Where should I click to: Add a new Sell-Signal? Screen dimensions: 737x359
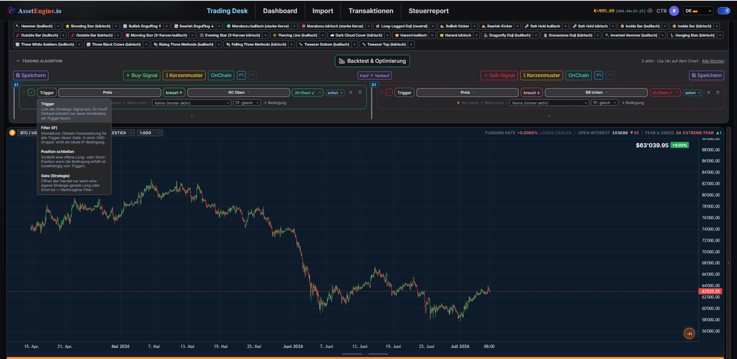coord(499,75)
